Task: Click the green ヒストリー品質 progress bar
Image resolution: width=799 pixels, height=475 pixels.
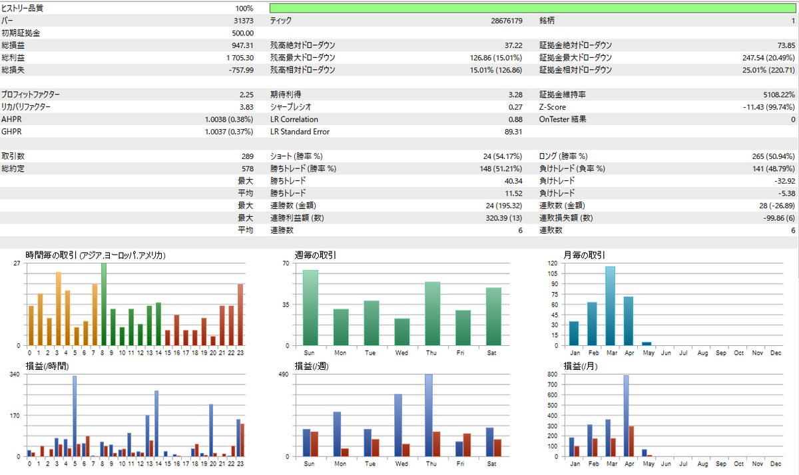Action: (x=533, y=9)
